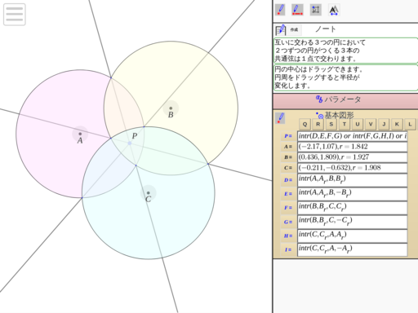Click the note editing pencil icon
Screen dimensions: 418x313
pyautogui.click(x=281, y=29)
